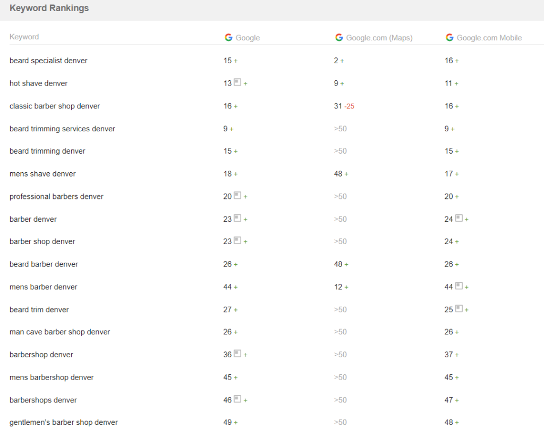Click the gentlemen's barber shop denver keyword
This screenshot has width=544, height=436.
(x=64, y=422)
